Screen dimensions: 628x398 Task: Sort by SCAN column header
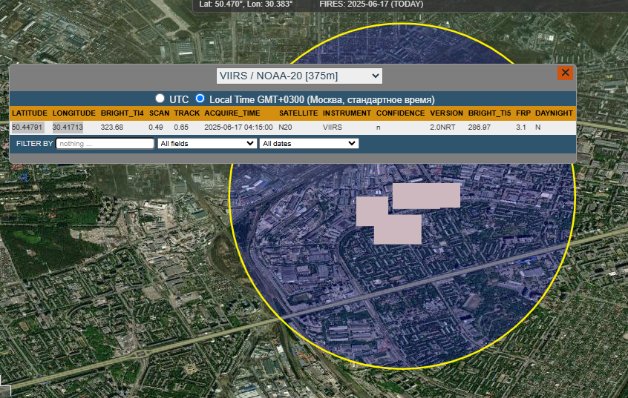pyautogui.click(x=160, y=113)
